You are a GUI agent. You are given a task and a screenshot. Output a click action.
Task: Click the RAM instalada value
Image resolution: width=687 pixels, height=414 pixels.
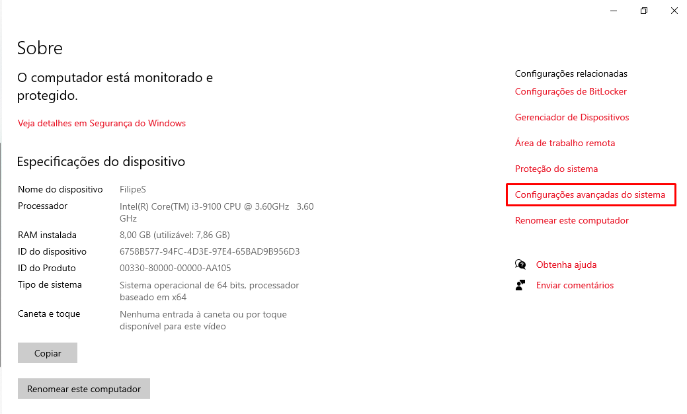[x=175, y=235]
